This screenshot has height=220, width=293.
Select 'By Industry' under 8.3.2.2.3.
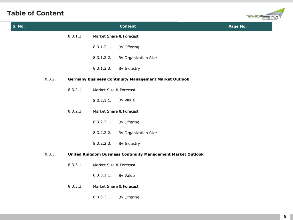coord(129,144)
